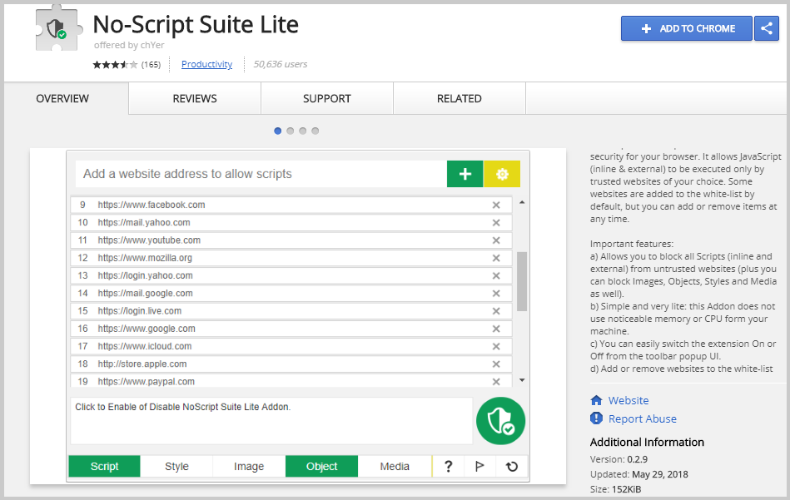Click the No-Script puzzle piece extension icon
This screenshot has height=500, width=790.
[x=58, y=27]
